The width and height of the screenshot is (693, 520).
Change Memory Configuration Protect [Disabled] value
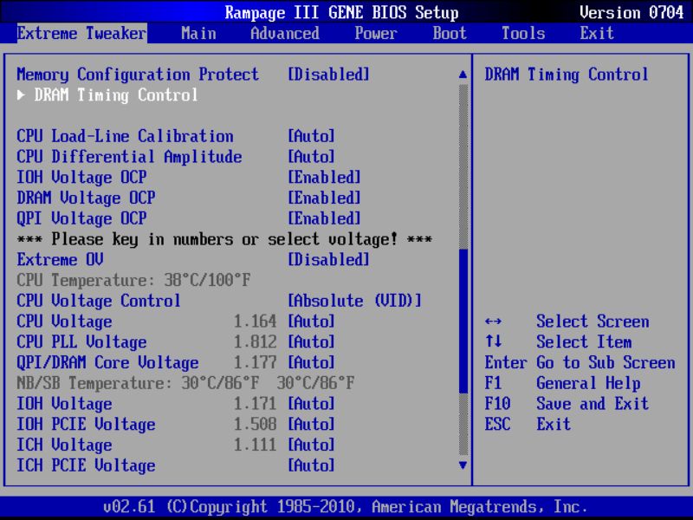(328, 75)
